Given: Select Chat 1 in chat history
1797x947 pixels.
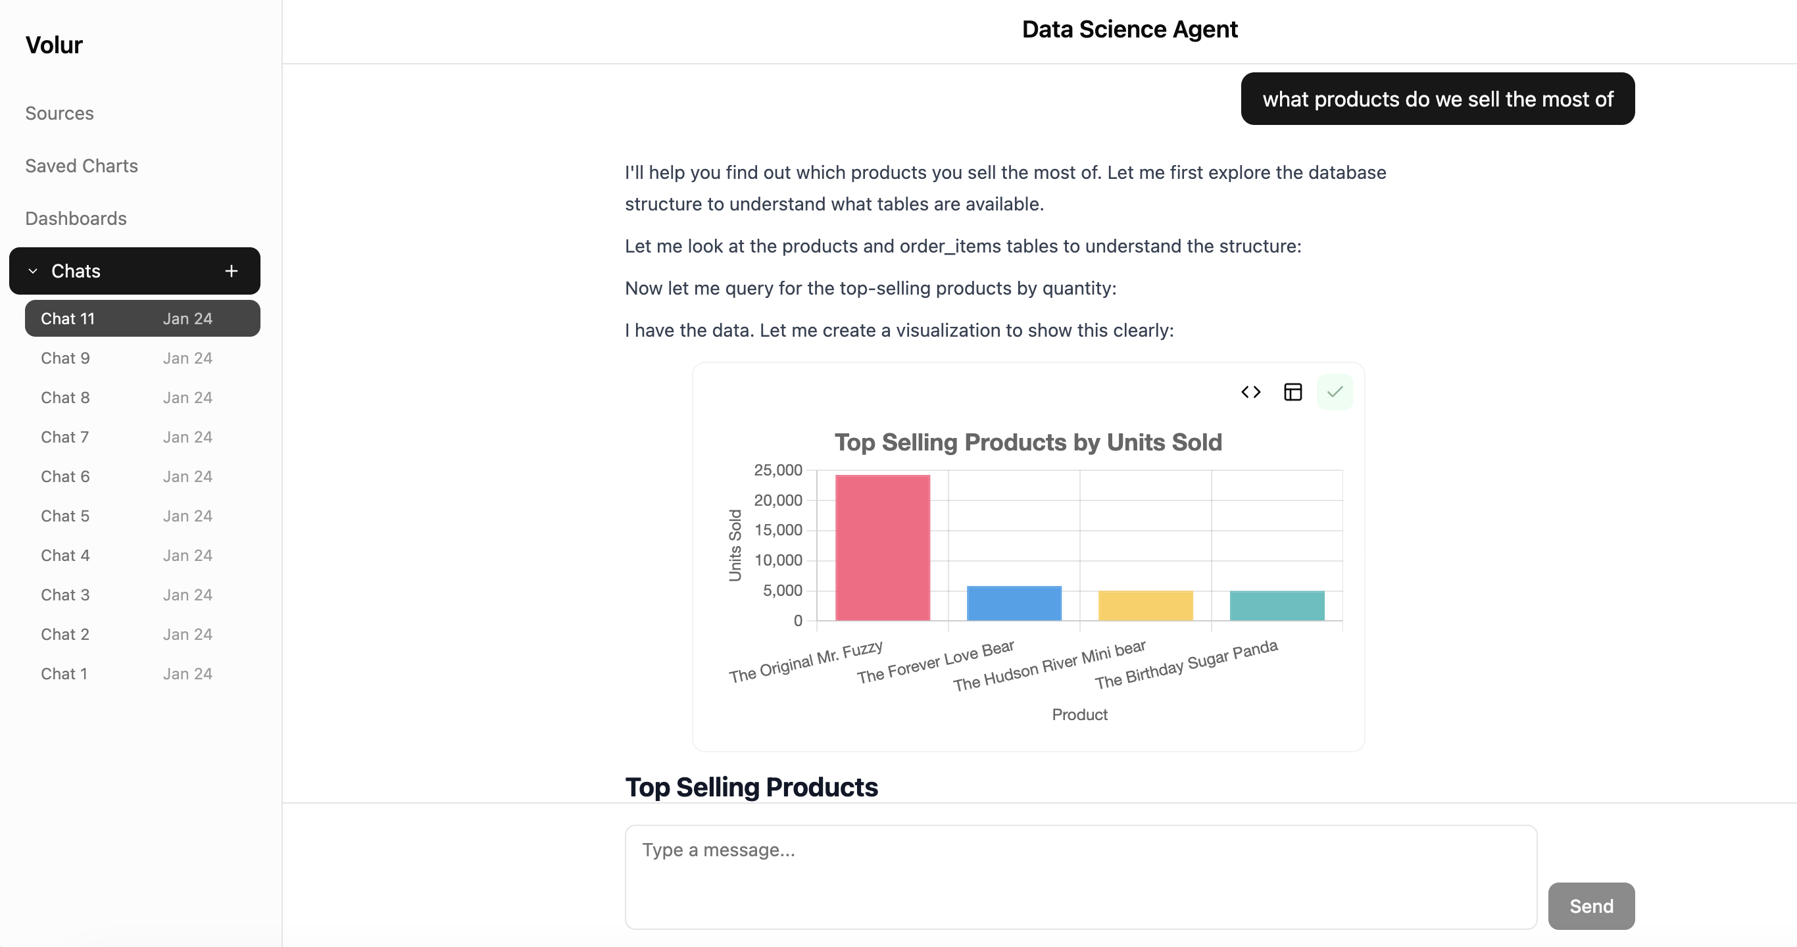Looking at the screenshot, I should (64, 673).
